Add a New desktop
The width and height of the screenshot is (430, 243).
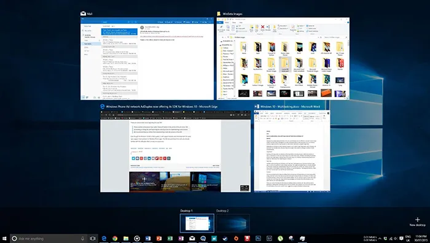(417, 222)
